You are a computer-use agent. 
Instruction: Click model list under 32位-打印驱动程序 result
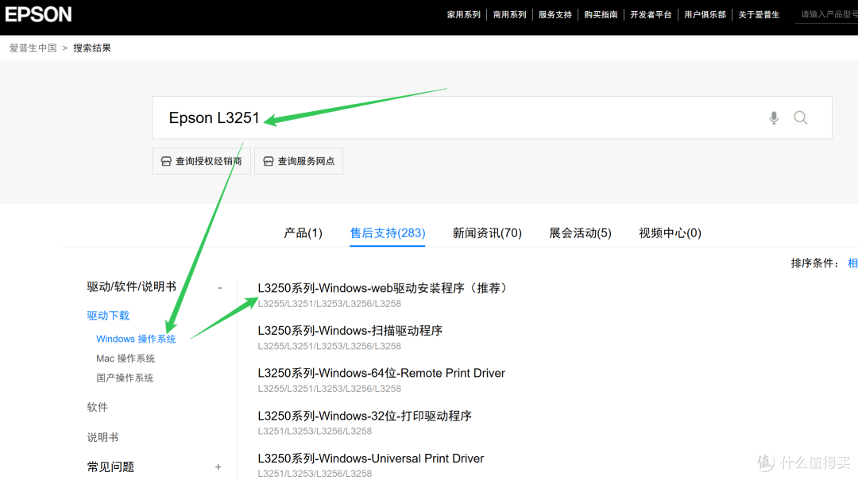tap(315, 432)
